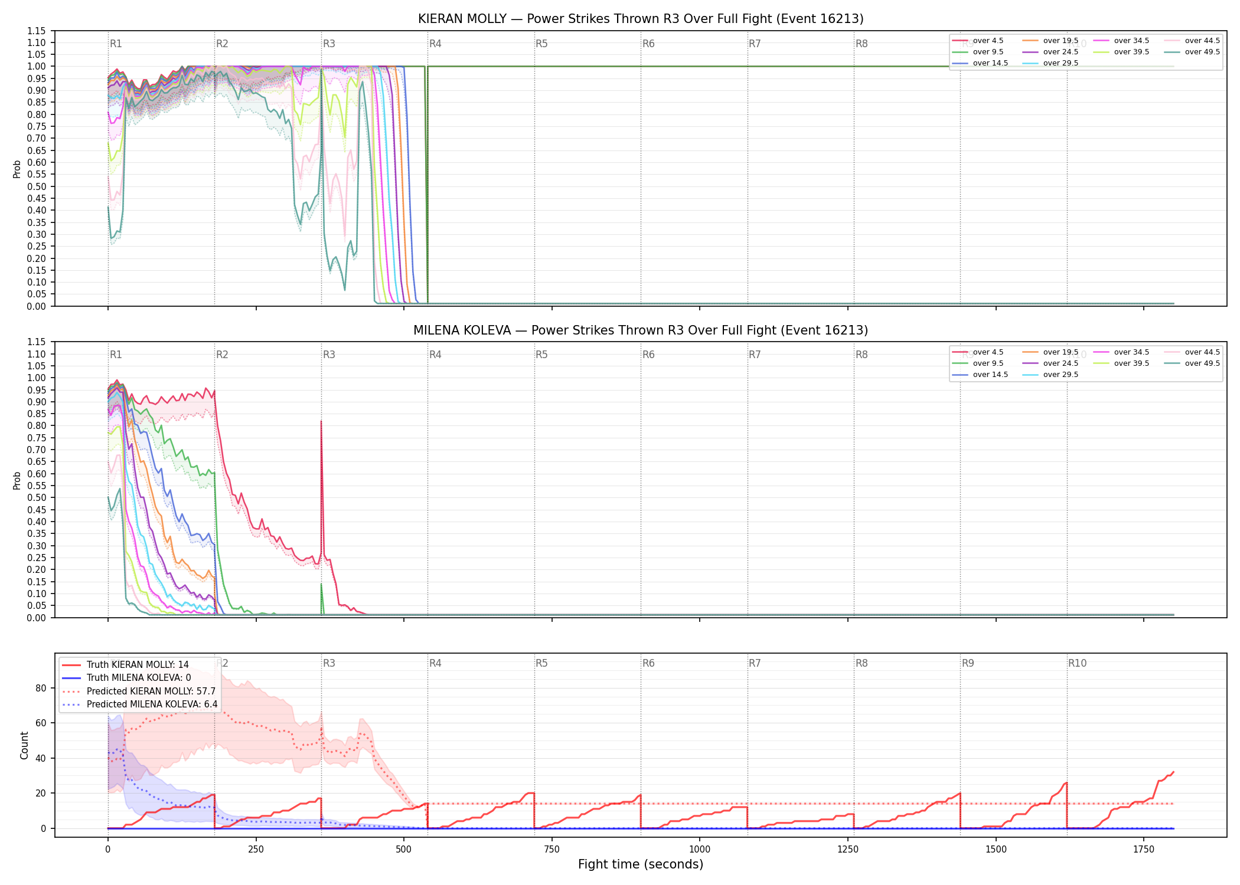Click the 'Fight time (seconds)' axis label

point(641,864)
